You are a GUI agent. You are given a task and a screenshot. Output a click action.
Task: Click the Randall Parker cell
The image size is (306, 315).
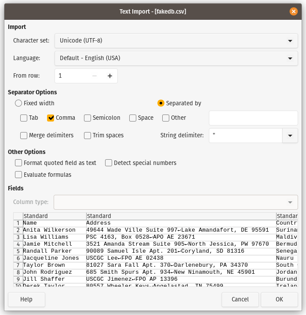pos(55,251)
